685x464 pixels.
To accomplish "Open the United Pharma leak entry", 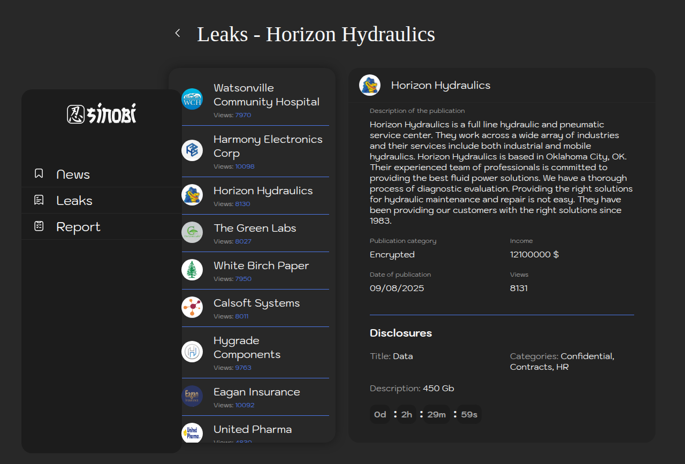I will click(253, 430).
